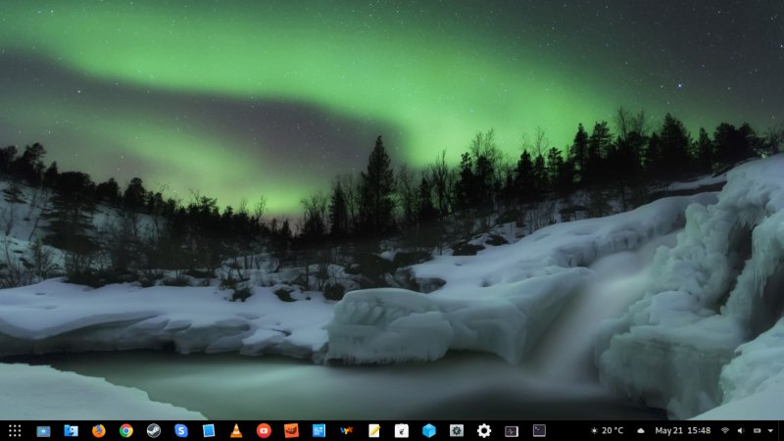Open calendar via May 21 15:48 clock

(683, 430)
